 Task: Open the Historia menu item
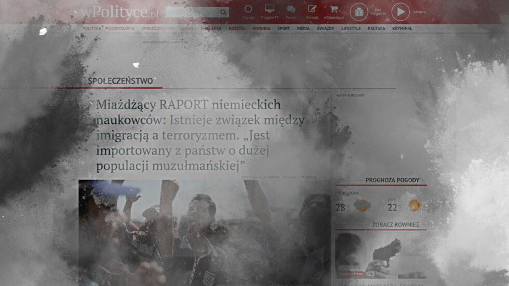coord(261,29)
